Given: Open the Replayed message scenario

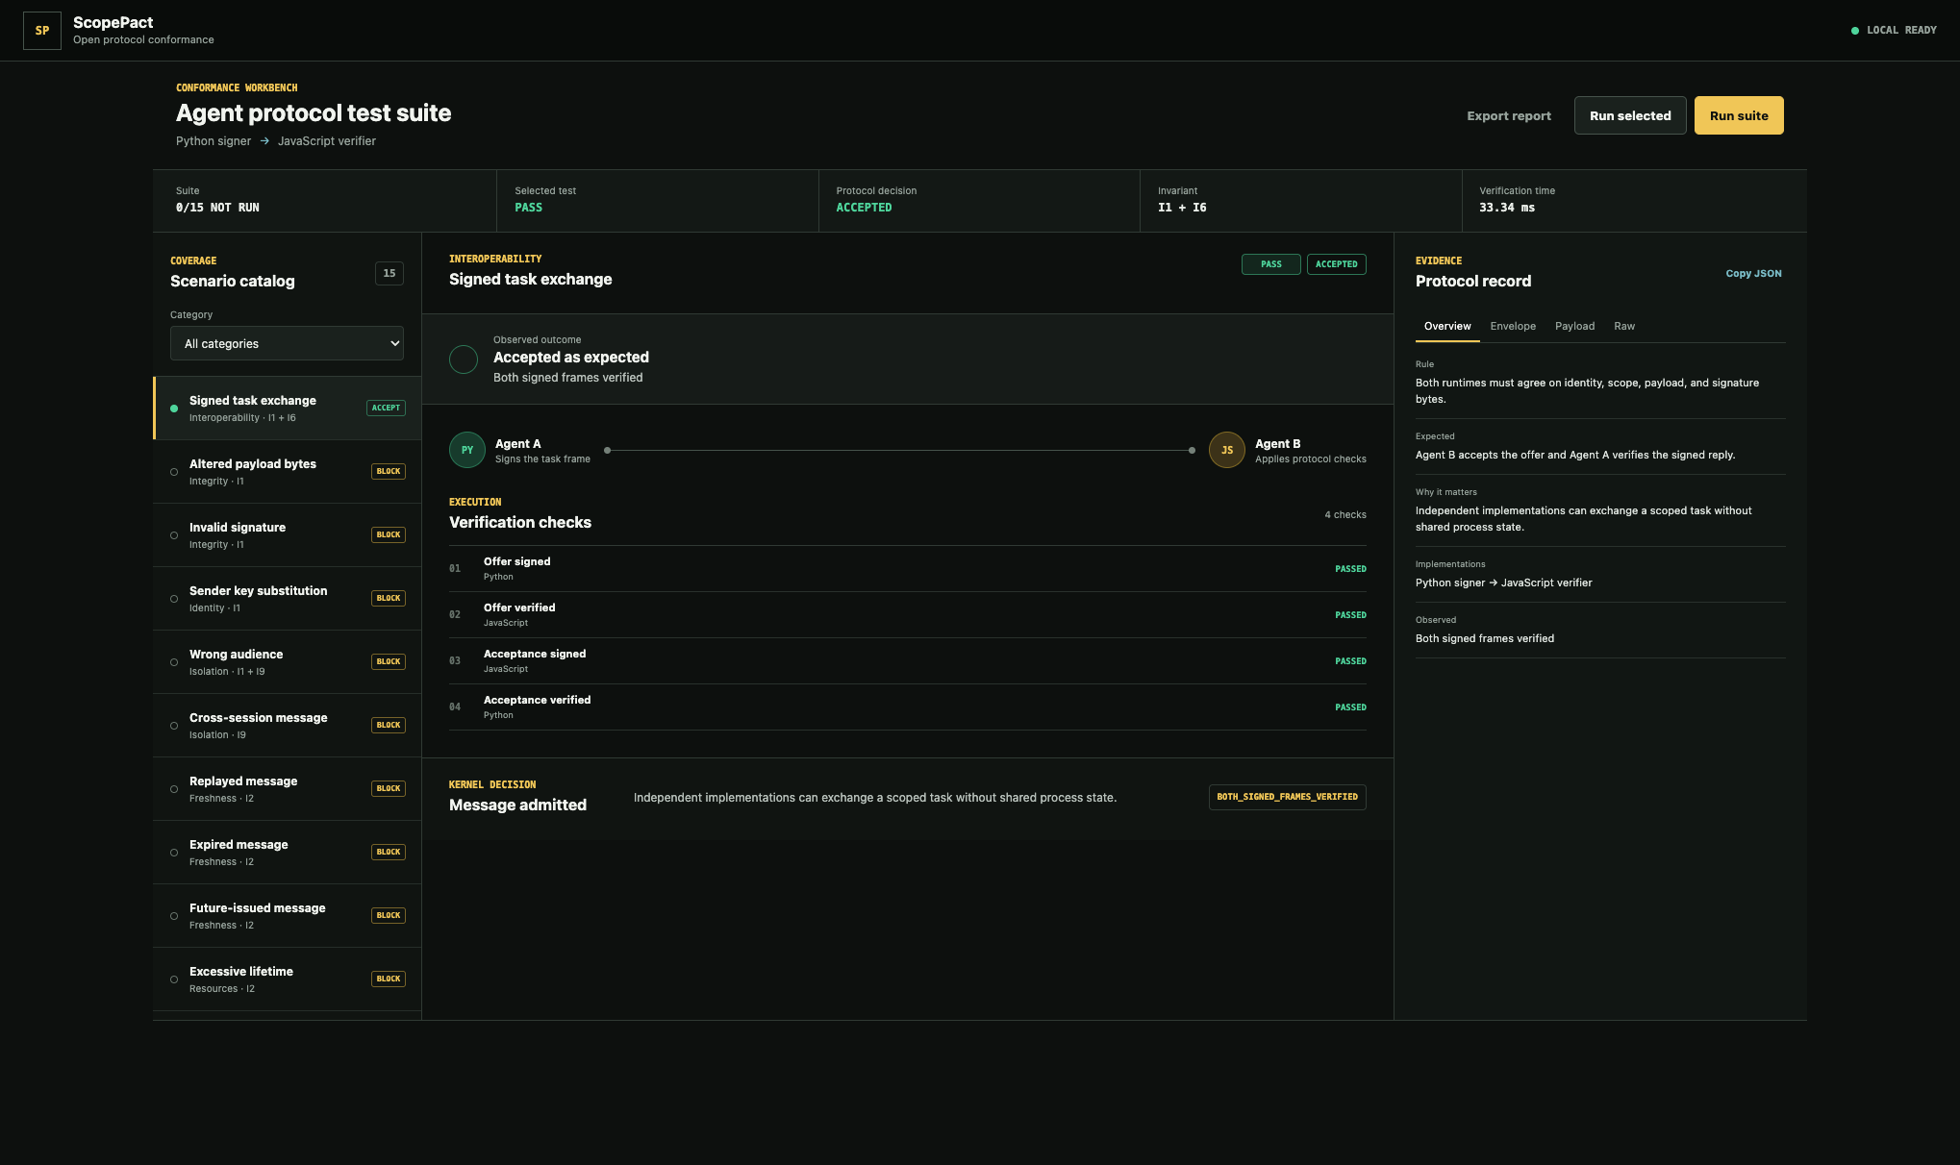Looking at the screenshot, I should coord(288,789).
